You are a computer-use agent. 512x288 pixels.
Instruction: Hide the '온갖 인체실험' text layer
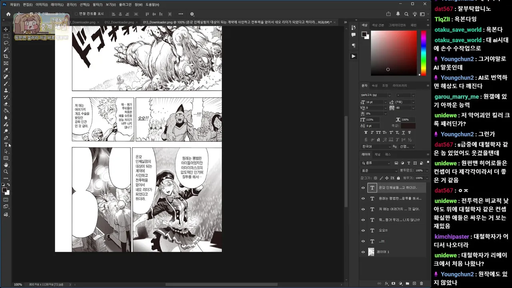(x=363, y=188)
